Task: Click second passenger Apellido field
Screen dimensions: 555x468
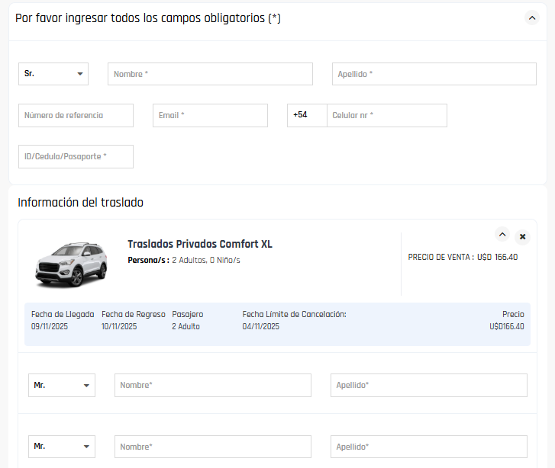Action: [428, 447]
